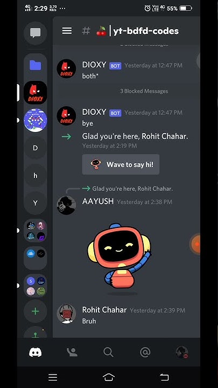Open user profile avatar in bottom bar
Viewport: 218px width, 388px height.
click(x=182, y=352)
